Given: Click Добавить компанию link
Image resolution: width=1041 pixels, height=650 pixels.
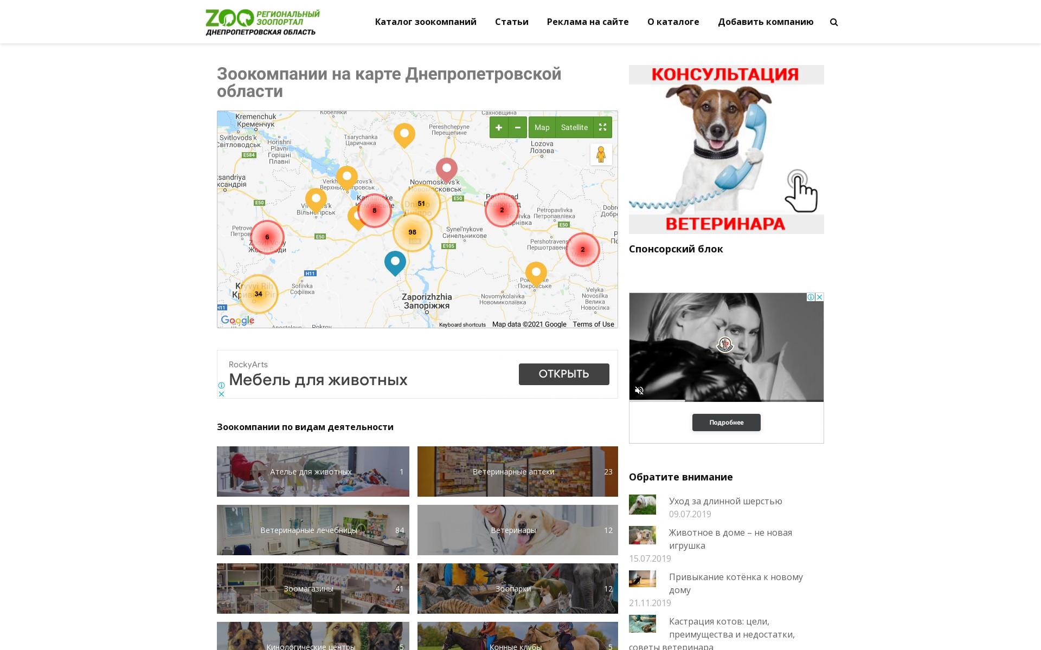Looking at the screenshot, I should 766,22.
